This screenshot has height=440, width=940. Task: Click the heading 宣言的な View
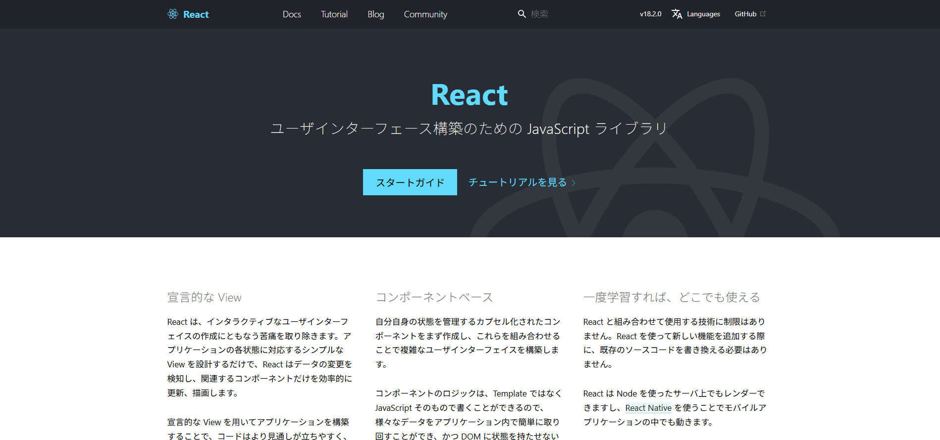pos(205,297)
